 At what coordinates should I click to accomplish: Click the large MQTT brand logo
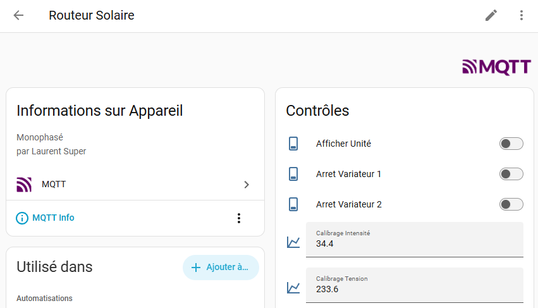click(x=496, y=67)
